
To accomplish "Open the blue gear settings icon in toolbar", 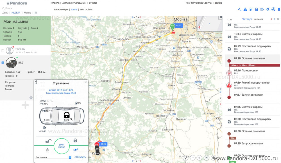I will [268, 9].
